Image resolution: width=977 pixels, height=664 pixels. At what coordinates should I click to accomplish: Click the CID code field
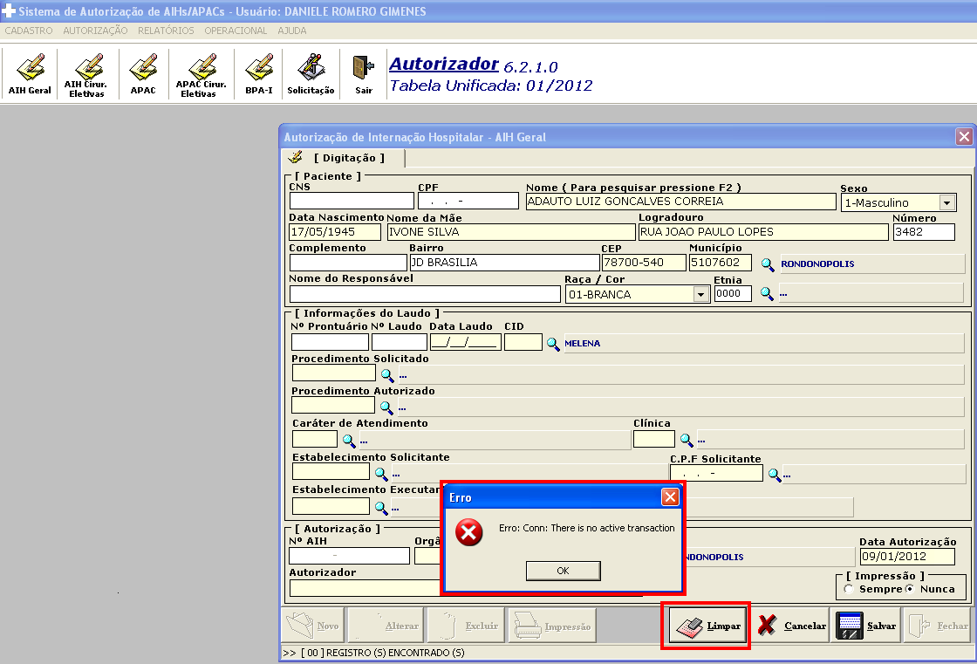(523, 342)
